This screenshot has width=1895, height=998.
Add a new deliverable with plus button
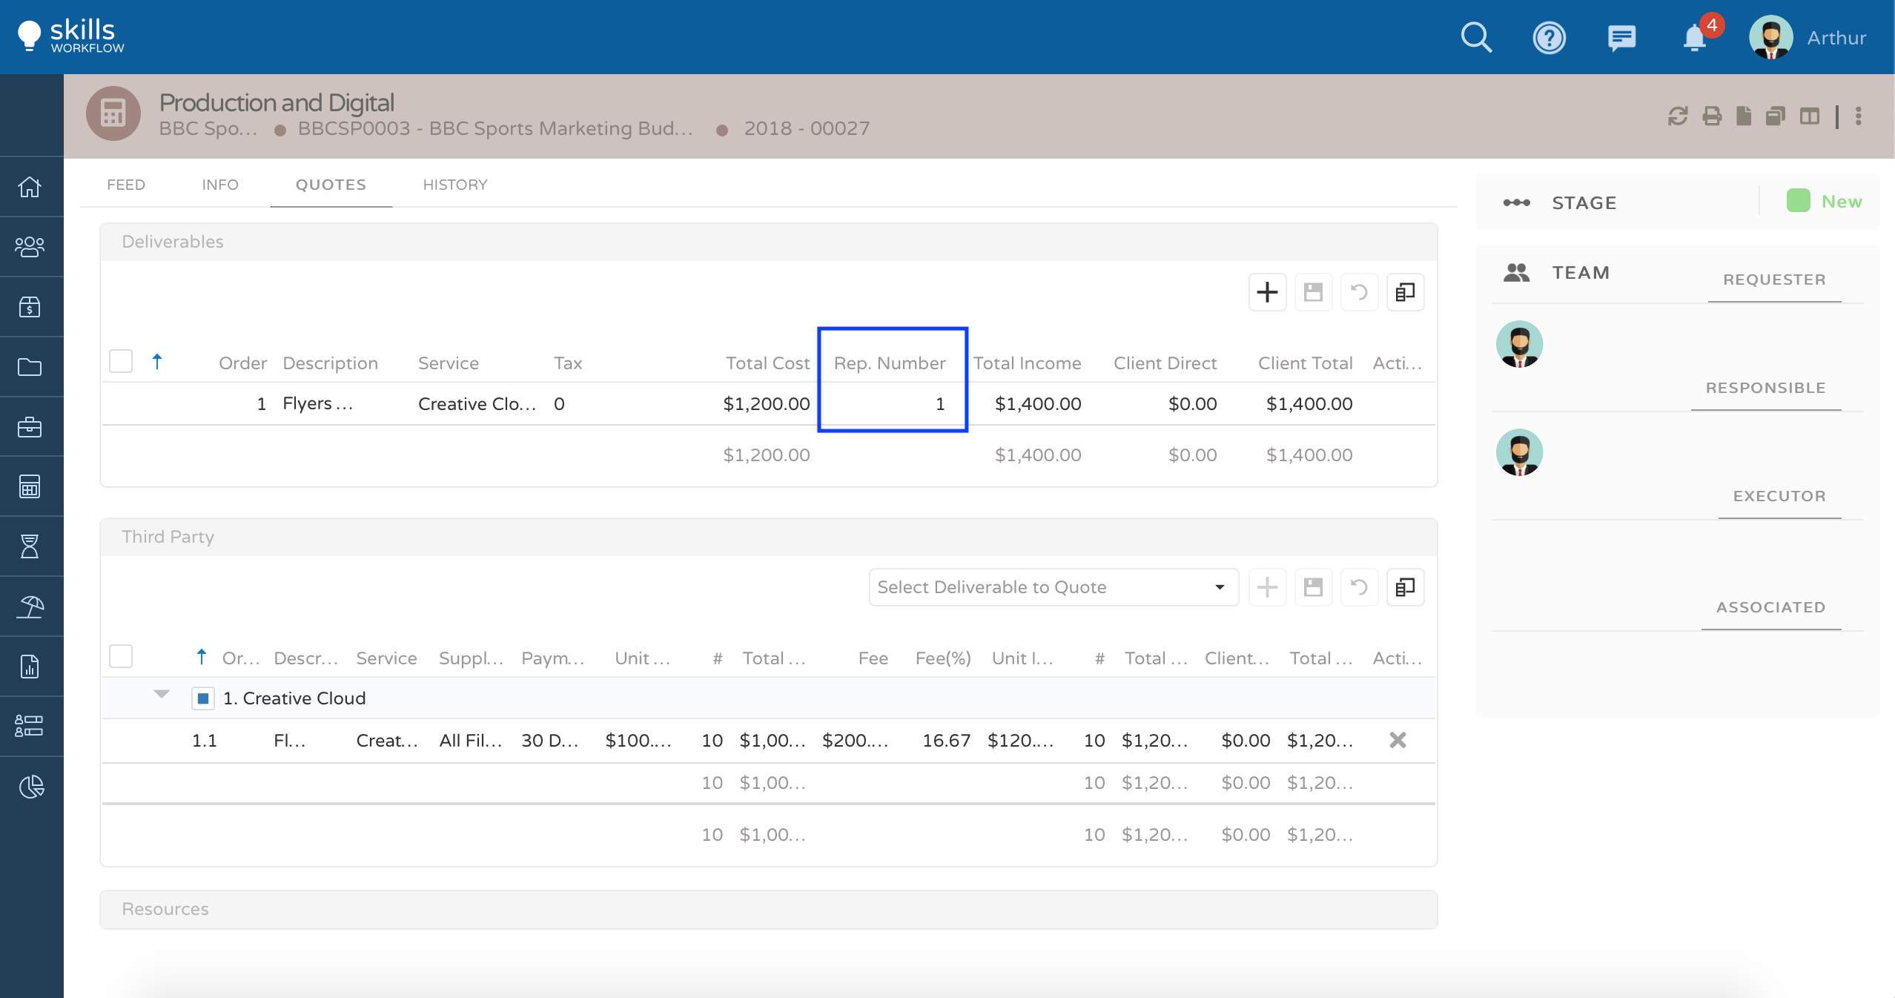click(1267, 292)
